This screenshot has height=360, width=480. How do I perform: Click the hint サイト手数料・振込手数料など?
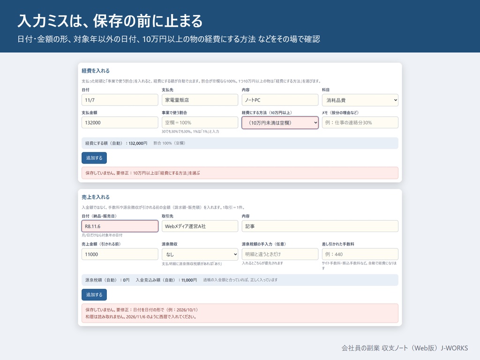click(x=360, y=265)
